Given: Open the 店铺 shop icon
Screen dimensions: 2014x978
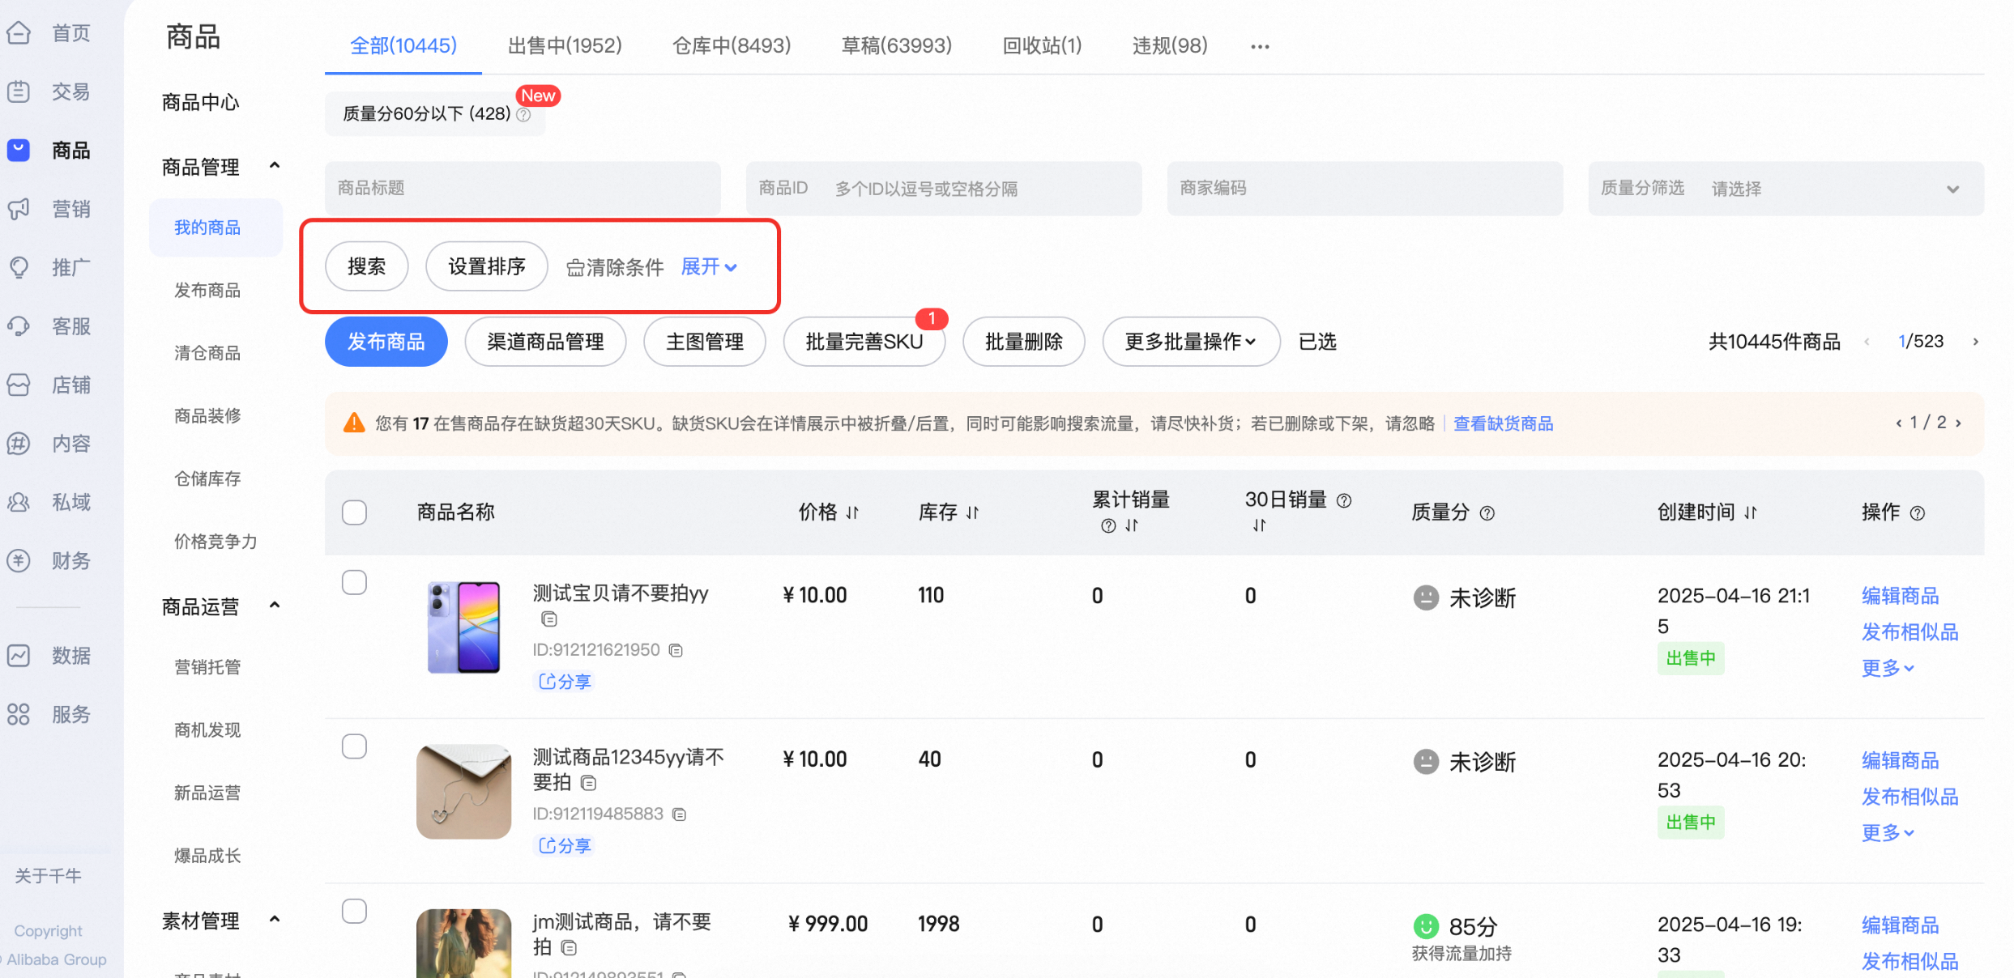Looking at the screenshot, I should 19,385.
